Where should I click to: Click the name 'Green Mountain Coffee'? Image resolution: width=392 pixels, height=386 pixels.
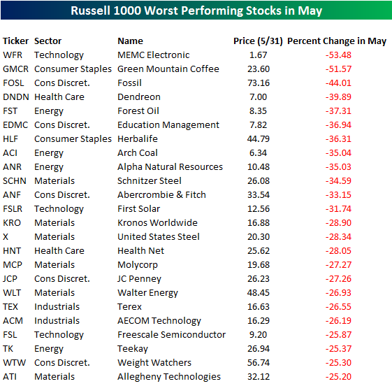pos(168,69)
